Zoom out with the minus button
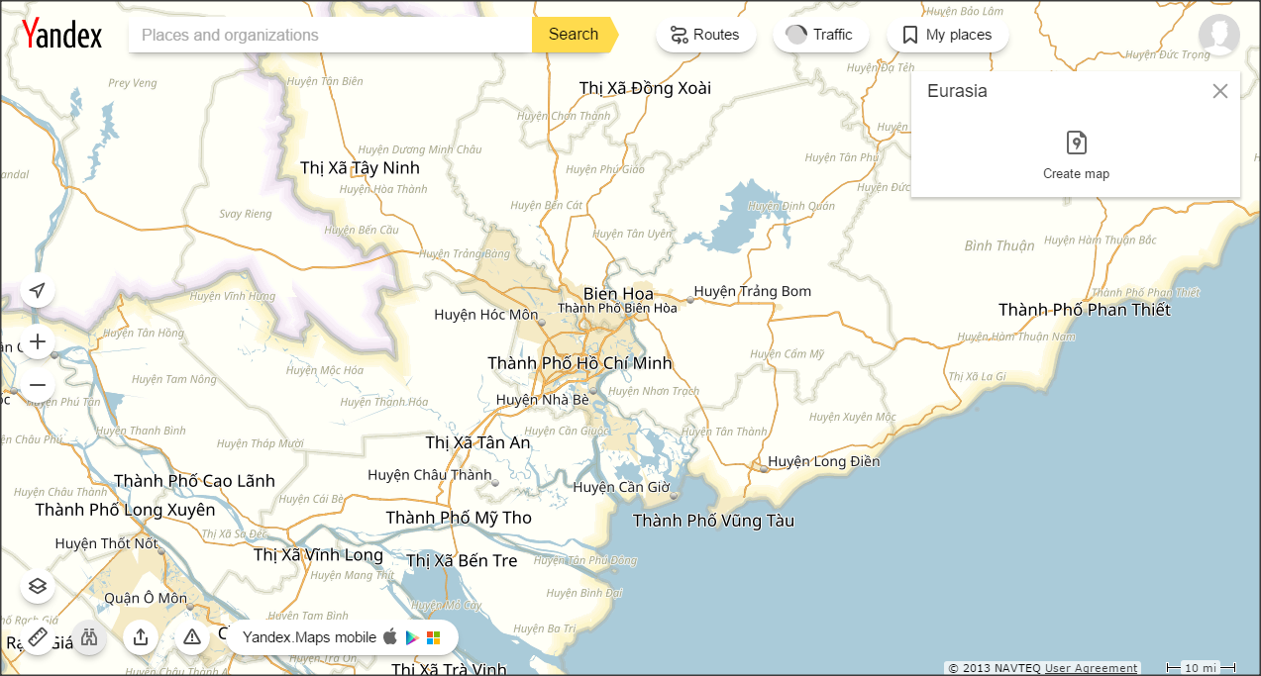 [x=38, y=385]
